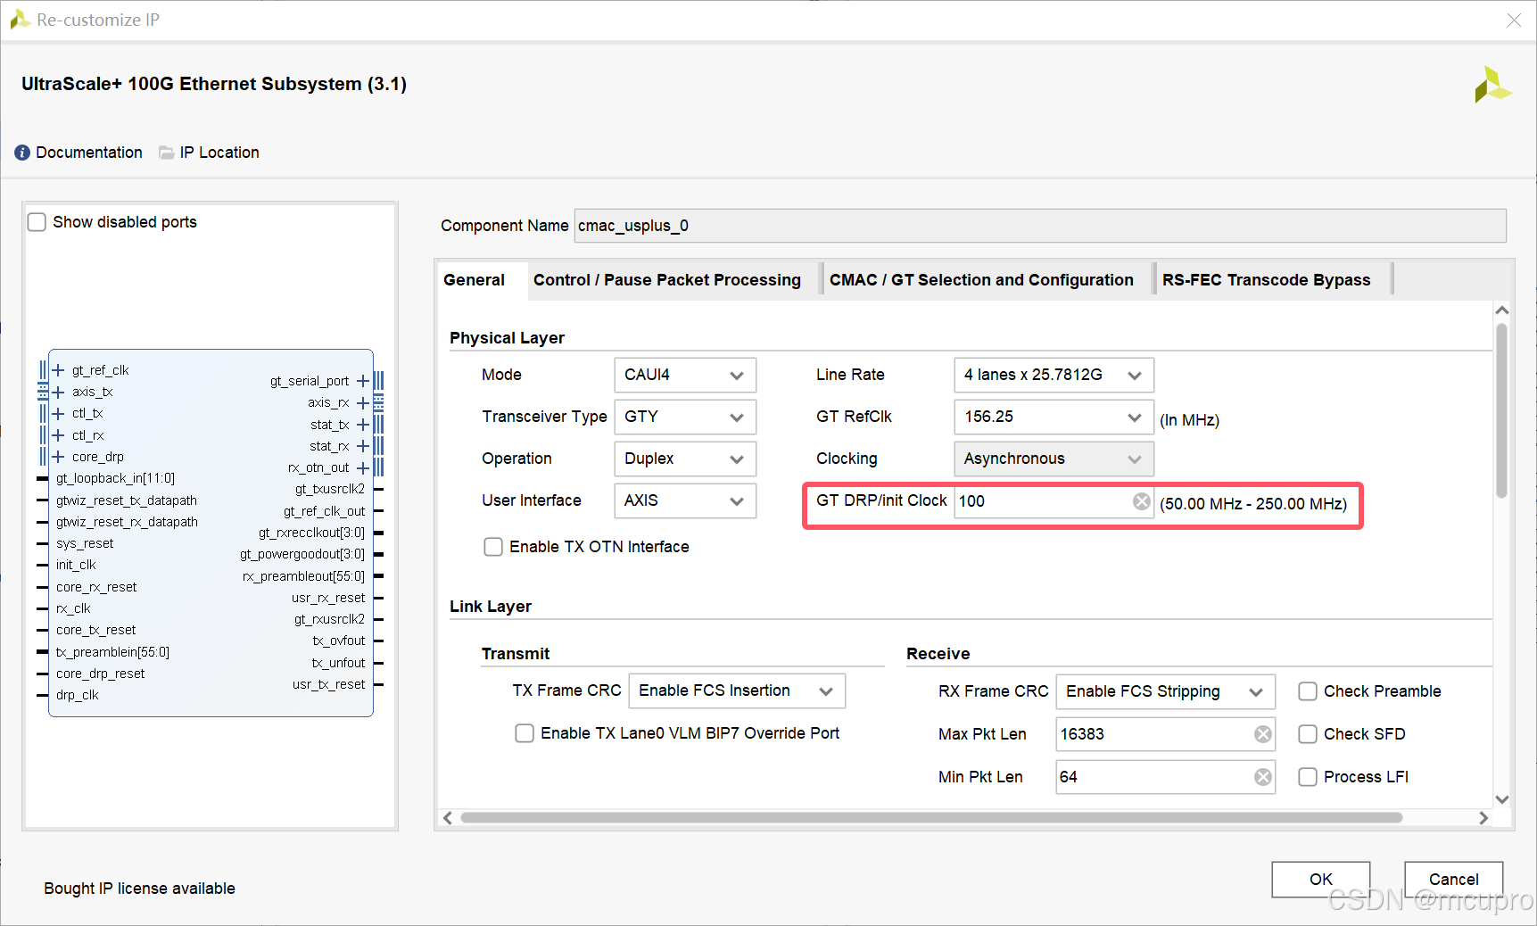Open CMAC / GT Selection and Configuration tab

coord(981,280)
